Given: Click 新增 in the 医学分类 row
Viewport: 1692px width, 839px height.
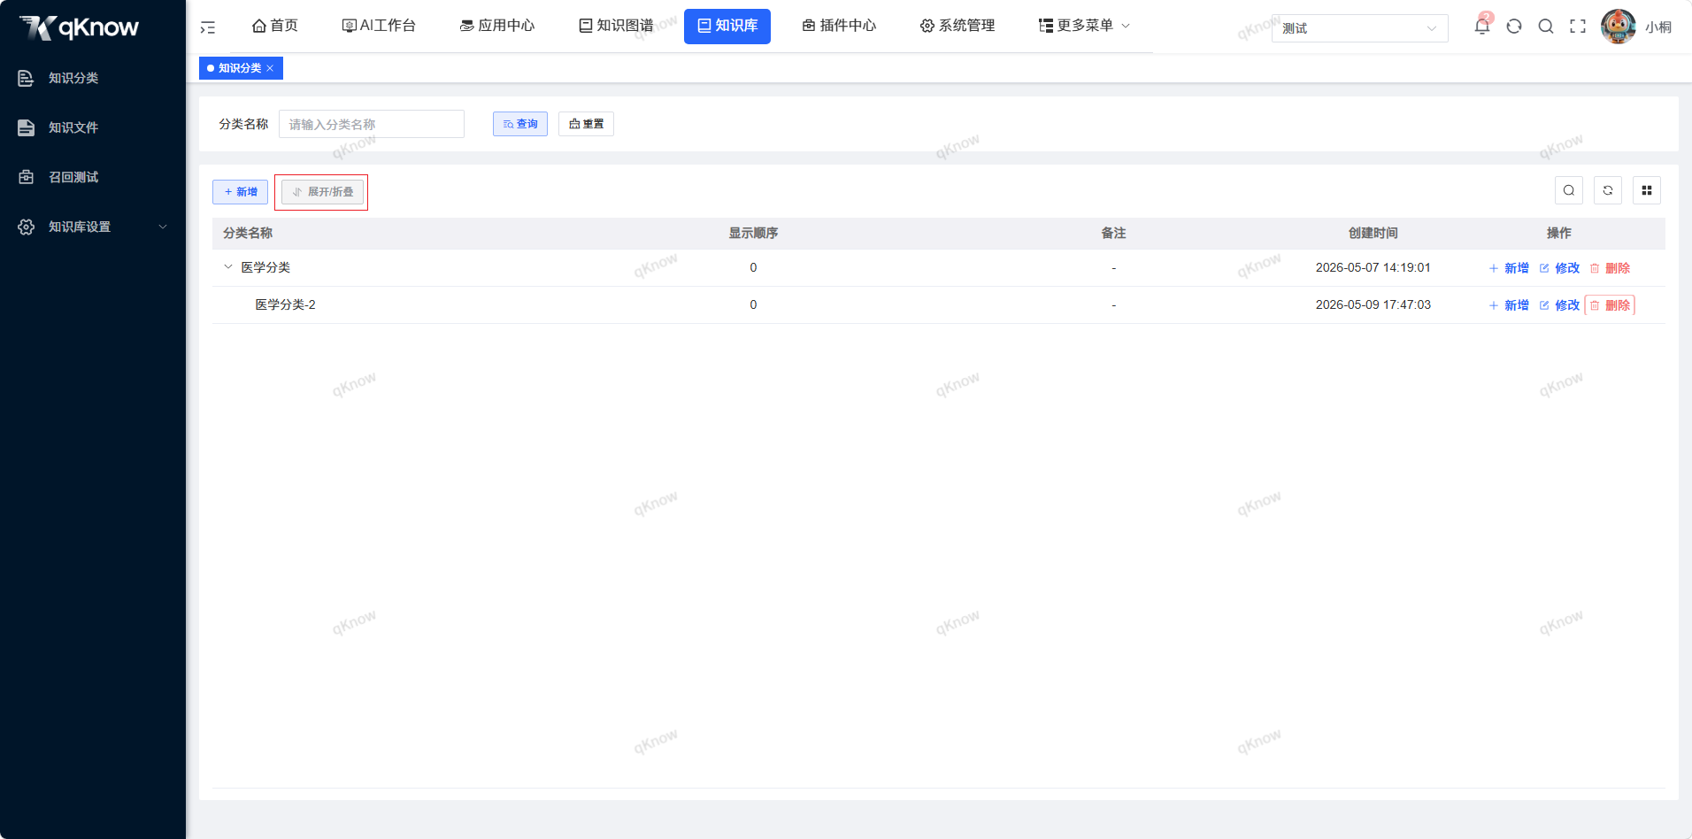Looking at the screenshot, I should (1509, 268).
